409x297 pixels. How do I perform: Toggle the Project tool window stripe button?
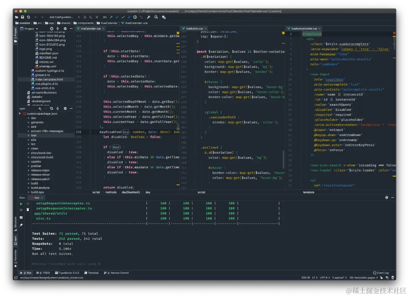pos(16,35)
